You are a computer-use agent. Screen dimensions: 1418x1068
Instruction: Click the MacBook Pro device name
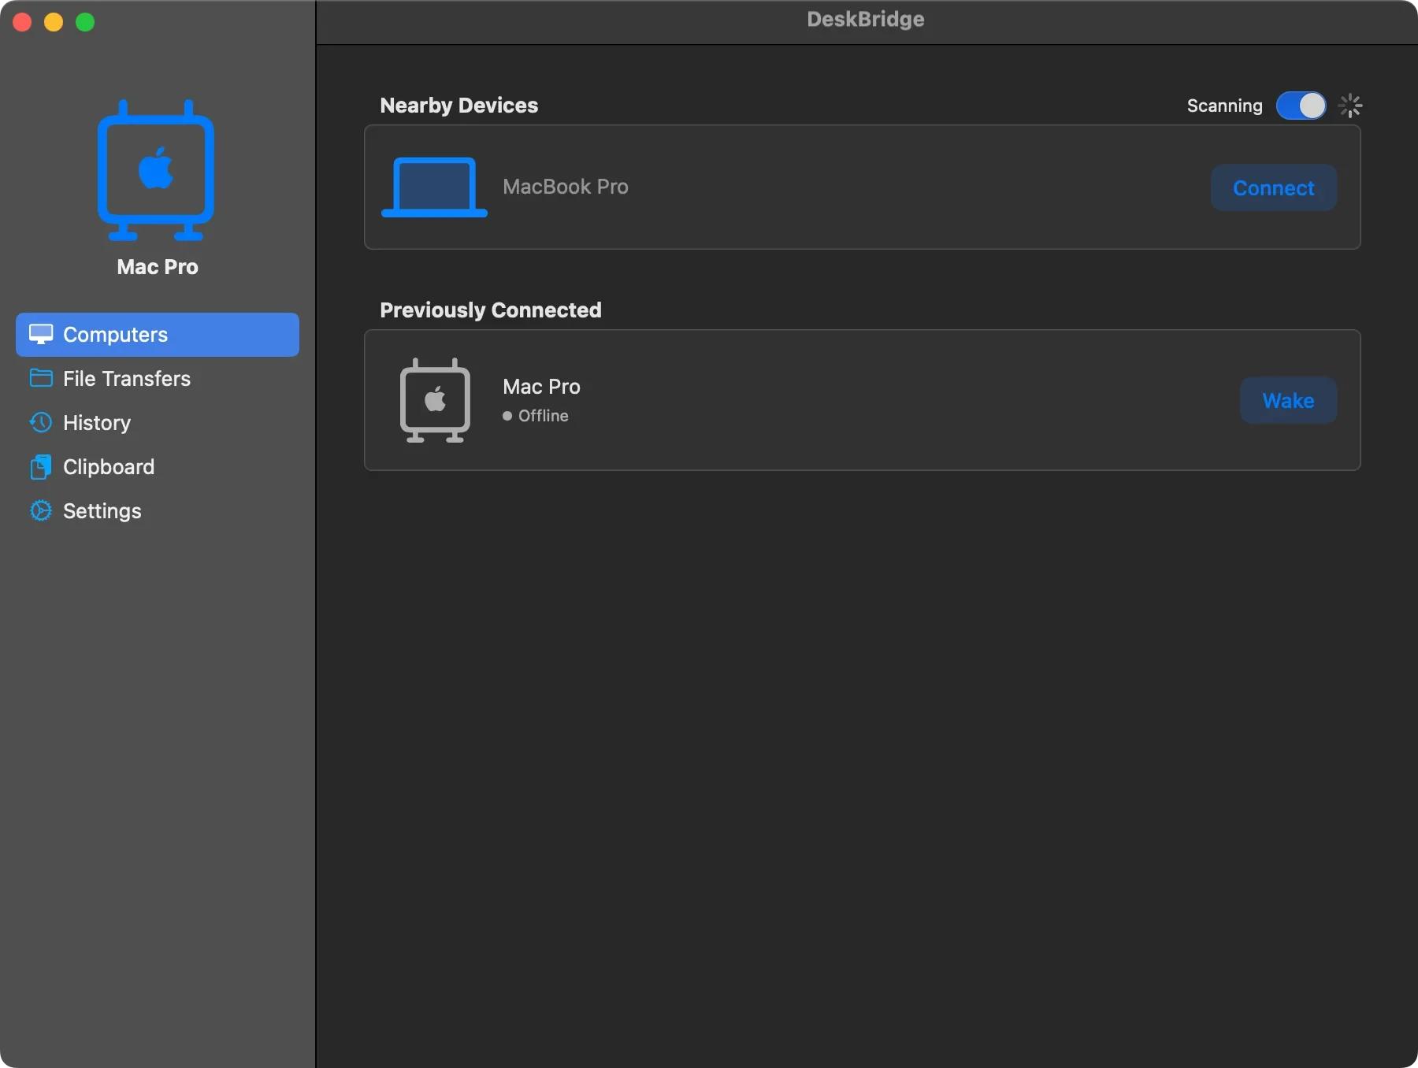(x=566, y=187)
